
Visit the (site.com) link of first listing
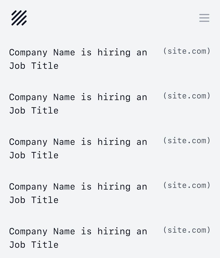coord(187,51)
